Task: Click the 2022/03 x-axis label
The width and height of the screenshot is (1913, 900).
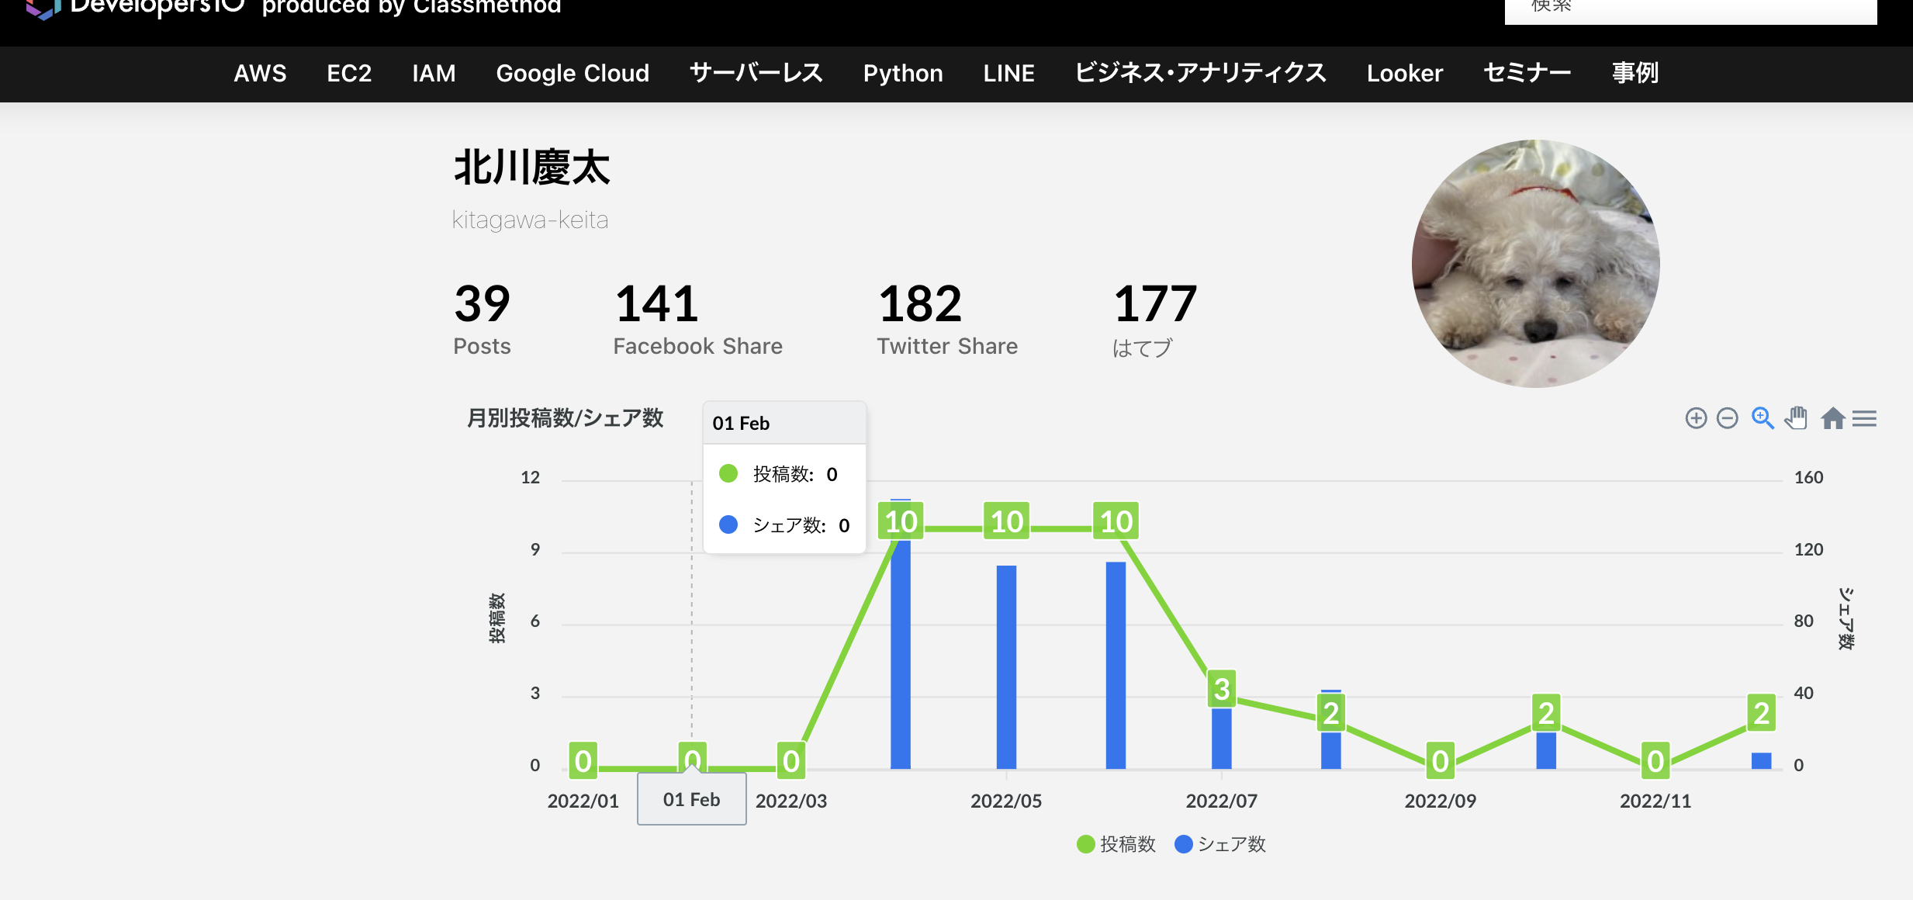Action: [791, 801]
